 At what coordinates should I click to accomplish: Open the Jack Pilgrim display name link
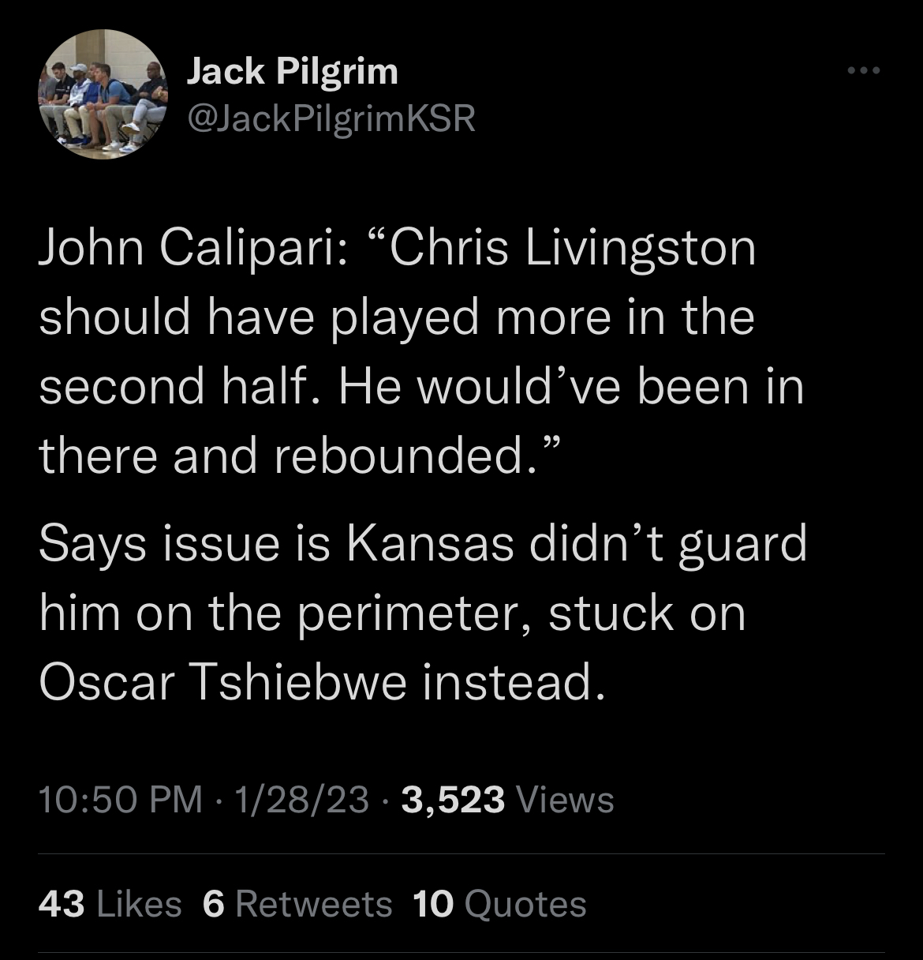(x=293, y=73)
